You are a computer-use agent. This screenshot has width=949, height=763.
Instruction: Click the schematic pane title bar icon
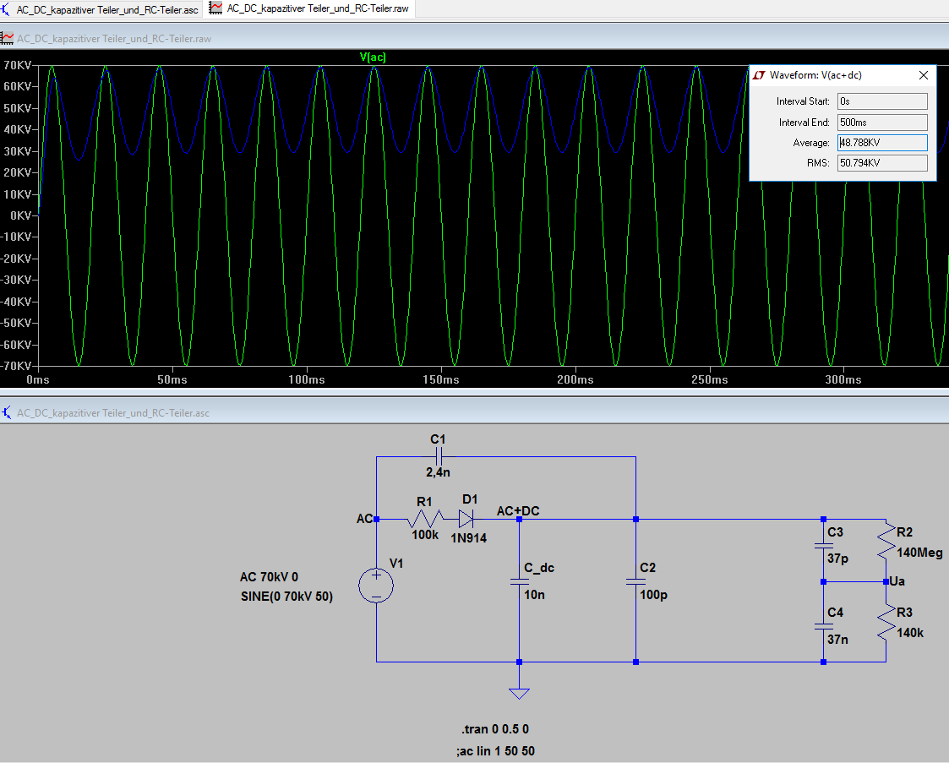tap(7, 412)
